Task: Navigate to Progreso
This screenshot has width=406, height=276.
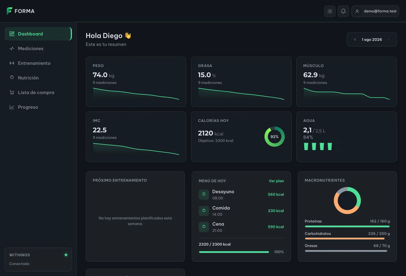Action: pyautogui.click(x=38, y=107)
